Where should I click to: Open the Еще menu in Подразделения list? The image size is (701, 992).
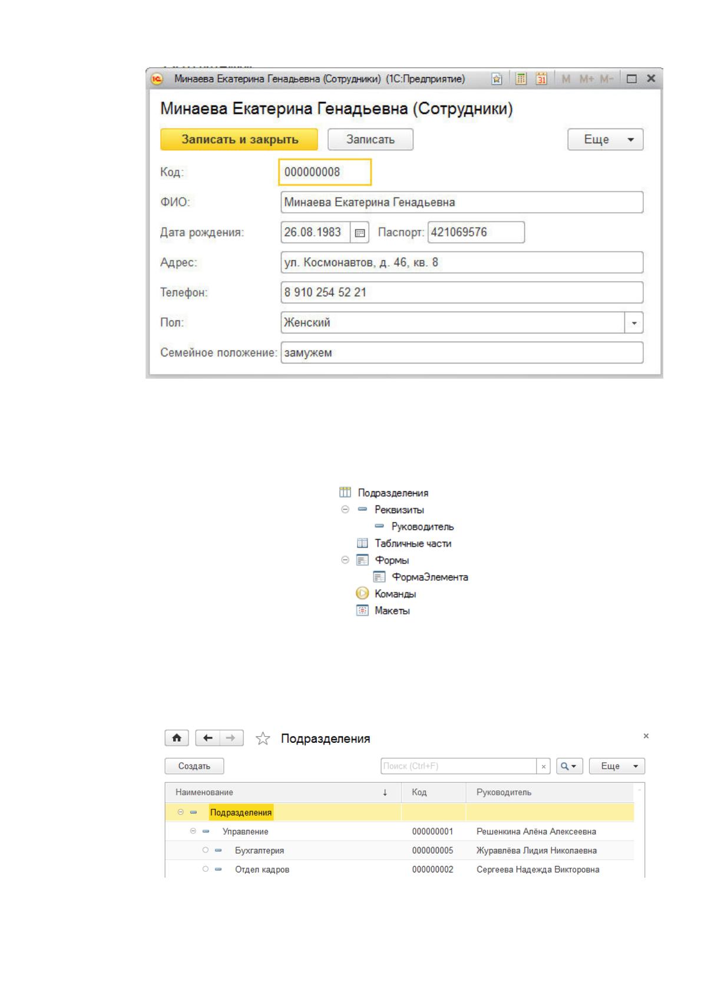[x=617, y=766]
